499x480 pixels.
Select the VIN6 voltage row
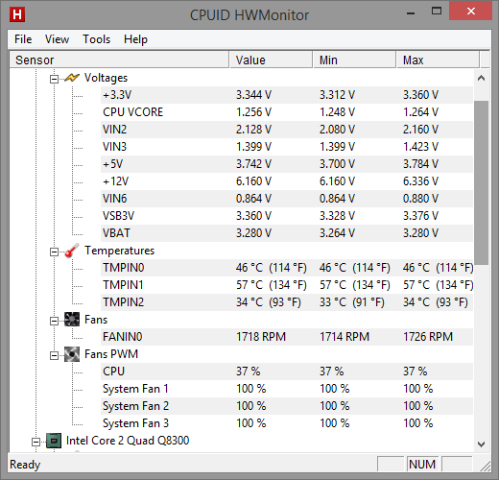[287, 199]
